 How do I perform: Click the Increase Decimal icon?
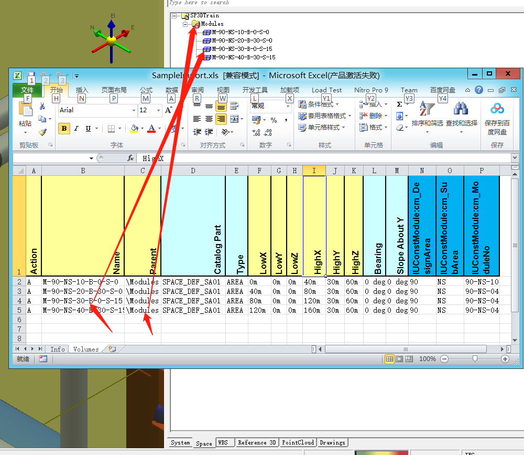(256, 133)
